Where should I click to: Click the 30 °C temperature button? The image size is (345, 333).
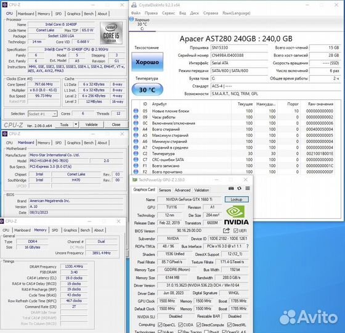click(147, 89)
